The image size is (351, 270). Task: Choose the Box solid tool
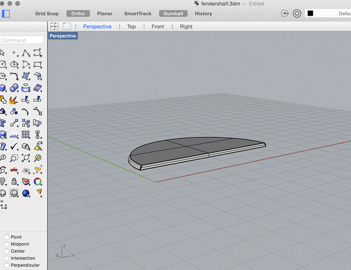[x=3, y=88]
